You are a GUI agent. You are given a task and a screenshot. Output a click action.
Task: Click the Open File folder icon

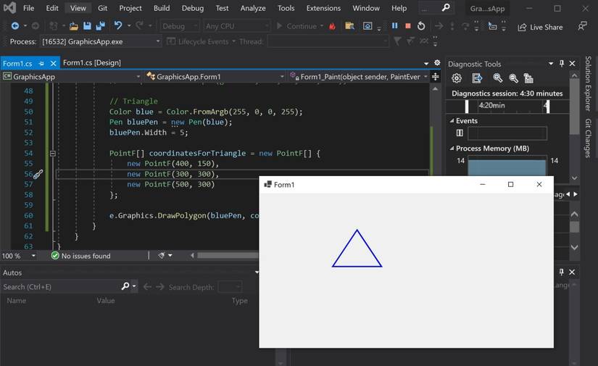click(x=74, y=26)
